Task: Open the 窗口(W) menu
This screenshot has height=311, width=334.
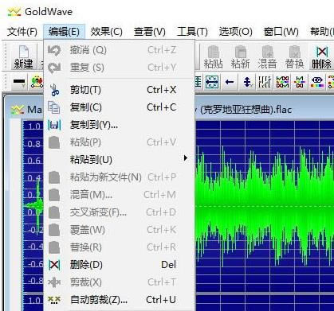Action: coord(281,32)
